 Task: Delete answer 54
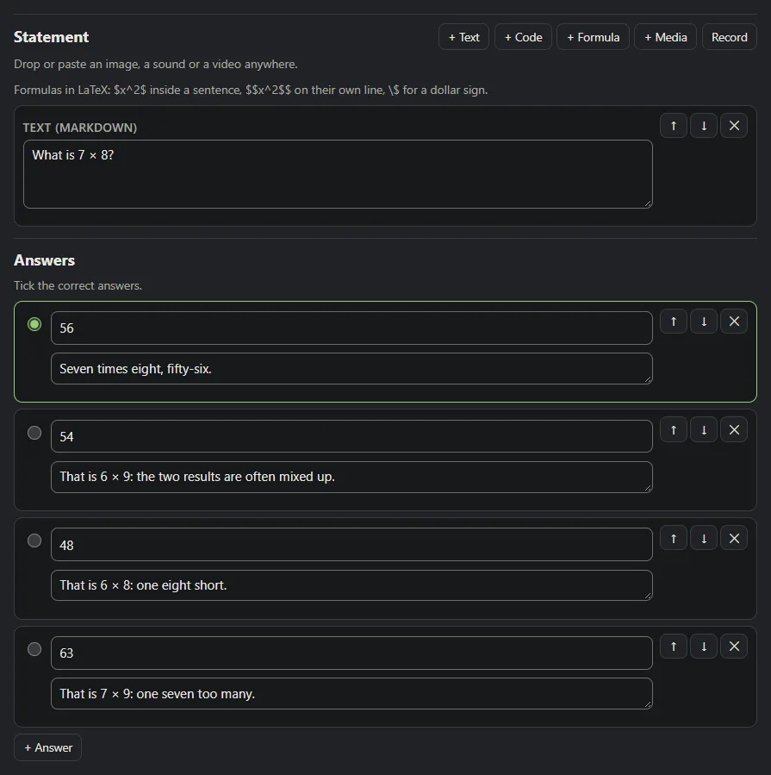(x=734, y=430)
